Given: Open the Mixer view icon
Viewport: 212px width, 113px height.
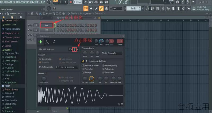Looking at the screenshot, I should pos(163,8).
